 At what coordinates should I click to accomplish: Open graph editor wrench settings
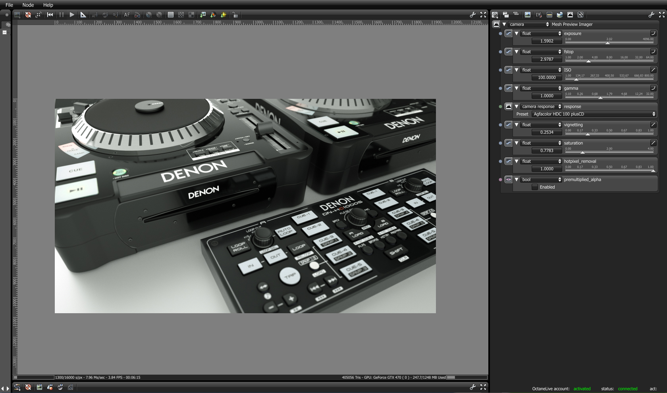[x=472, y=387]
